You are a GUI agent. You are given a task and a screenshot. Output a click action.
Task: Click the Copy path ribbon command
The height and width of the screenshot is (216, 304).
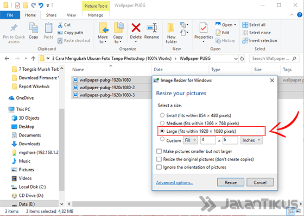pyautogui.click(x=70, y=33)
